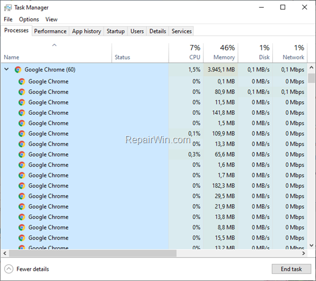316x281 pixels.
Task: Click the horizontal scrollbar left arrow
Action: [5, 253]
